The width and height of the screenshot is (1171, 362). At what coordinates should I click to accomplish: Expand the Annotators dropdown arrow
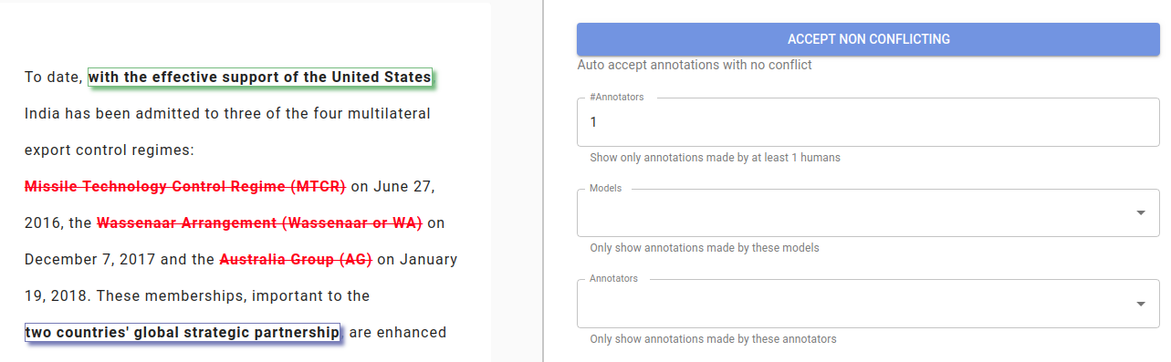pos(1141,304)
